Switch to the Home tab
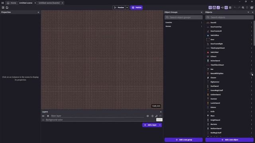 [12, 3]
